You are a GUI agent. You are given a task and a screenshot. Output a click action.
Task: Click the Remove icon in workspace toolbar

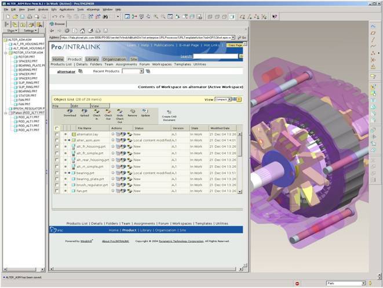[132, 111]
